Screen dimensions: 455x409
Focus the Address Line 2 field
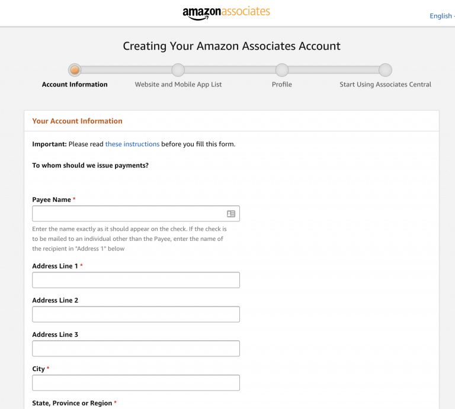[x=136, y=314]
